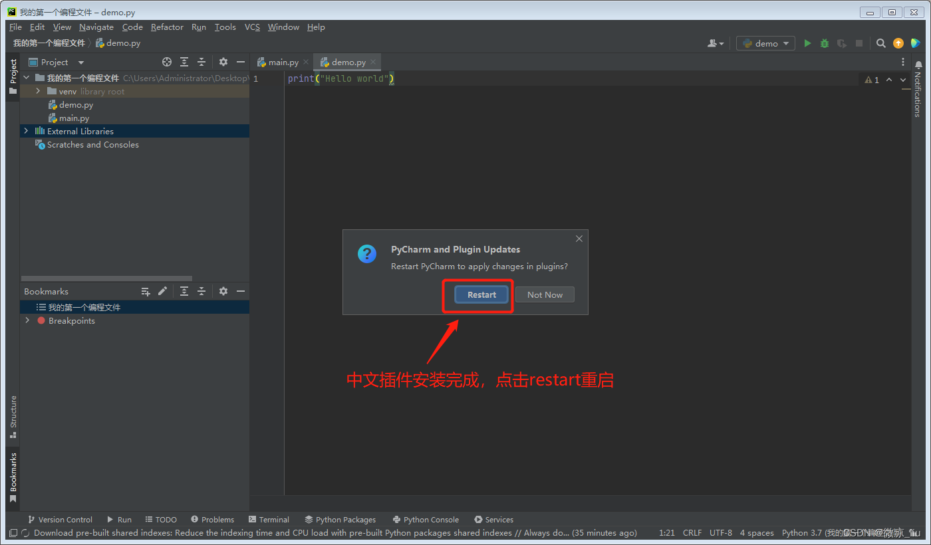This screenshot has height=545, width=931.
Task: Open the Tools menu
Action: coord(225,27)
